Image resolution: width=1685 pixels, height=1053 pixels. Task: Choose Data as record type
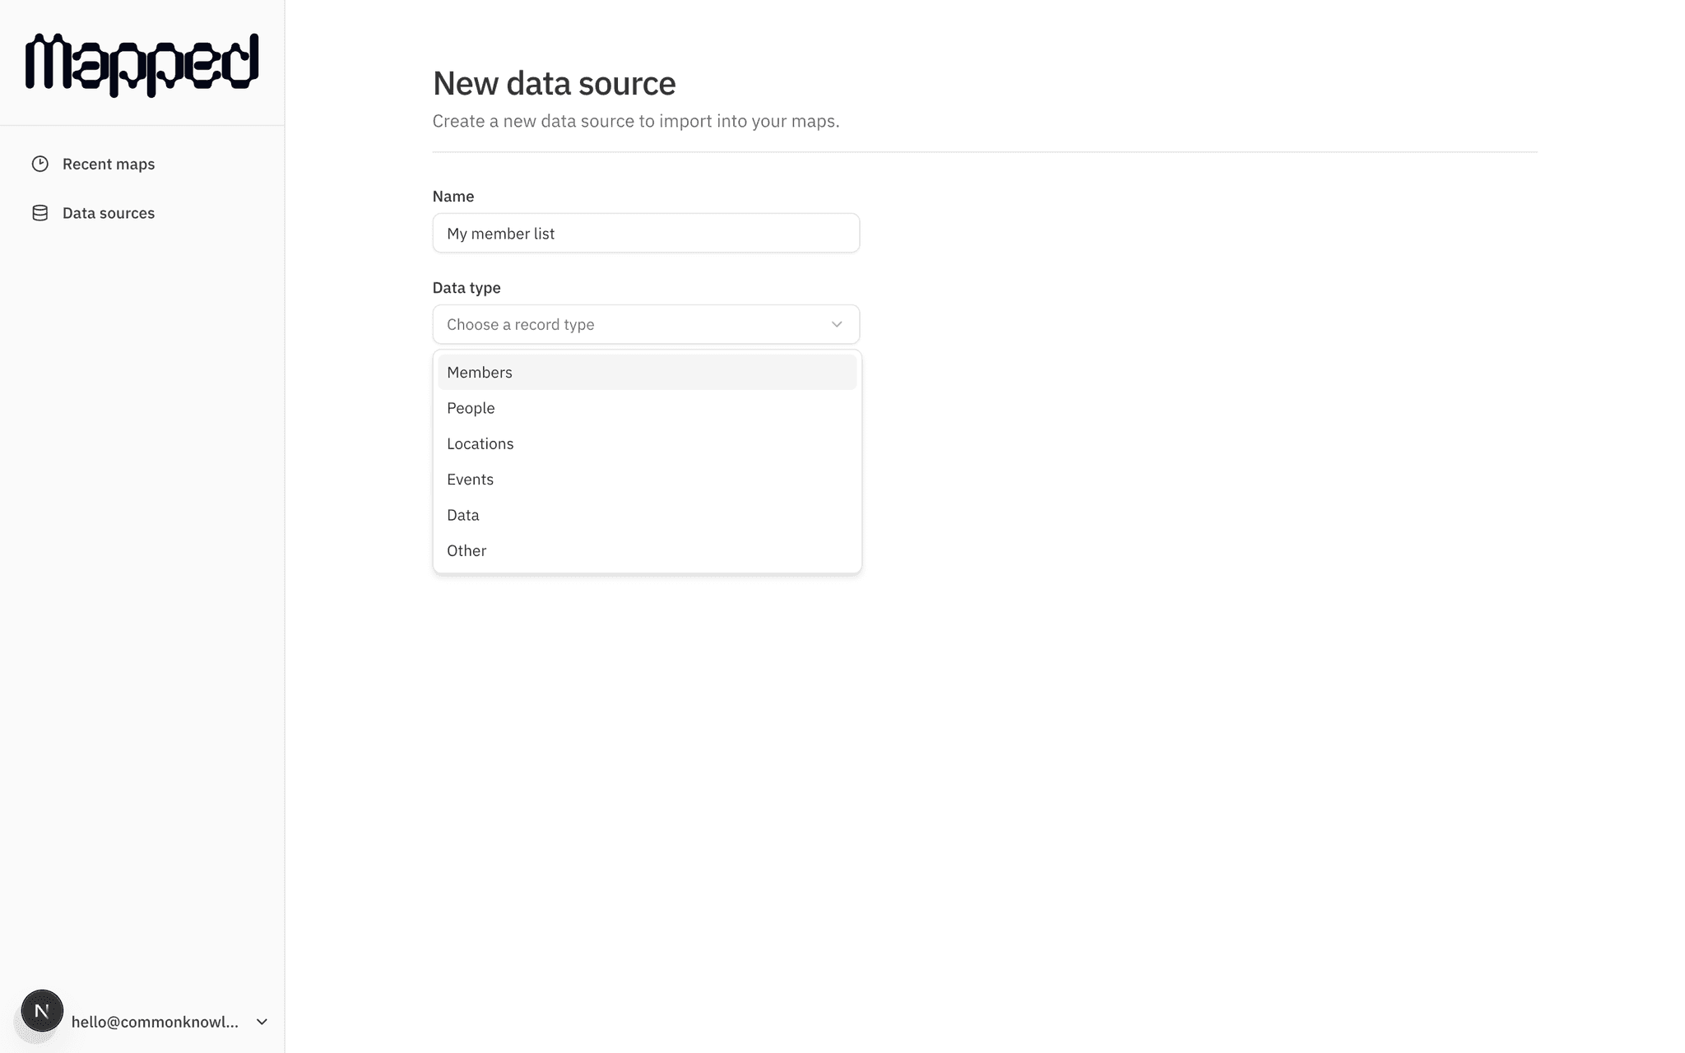tap(462, 515)
